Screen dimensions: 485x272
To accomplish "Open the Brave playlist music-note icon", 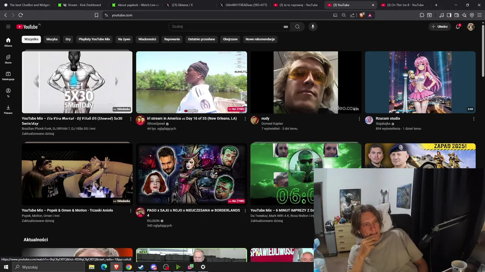I will (x=442, y=15).
